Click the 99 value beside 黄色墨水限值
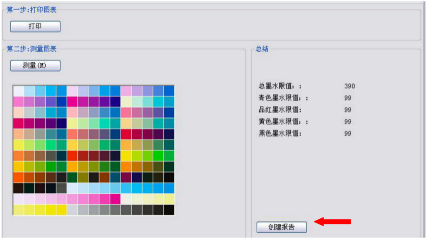 [x=348, y=122]
